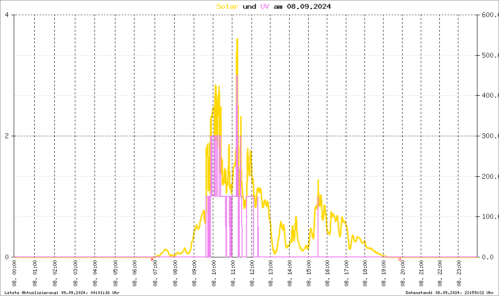Click the yellow solar peak near 16:00
The height and width of the screenshot is (296, 499).
click(x=318, y=180)
